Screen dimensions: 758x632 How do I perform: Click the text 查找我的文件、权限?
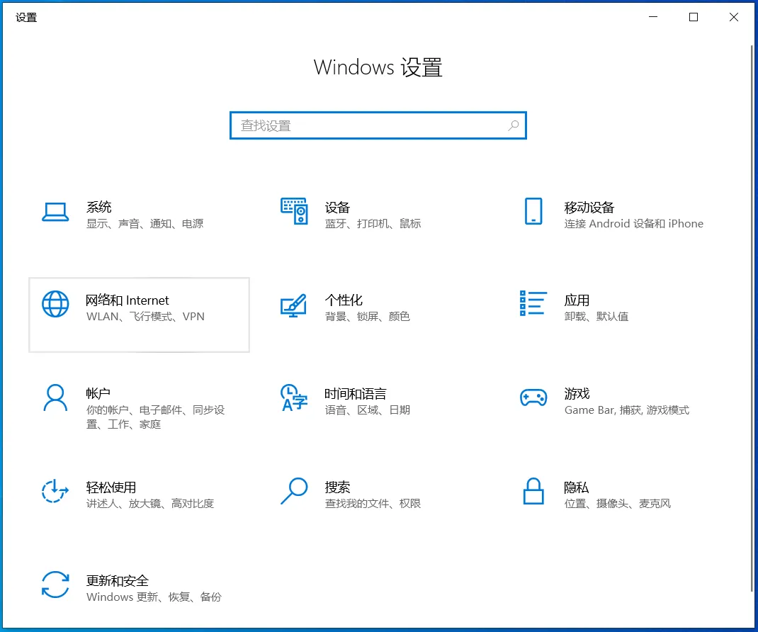click(373, 503)
